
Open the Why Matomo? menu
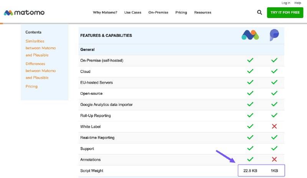pos(105,12)
